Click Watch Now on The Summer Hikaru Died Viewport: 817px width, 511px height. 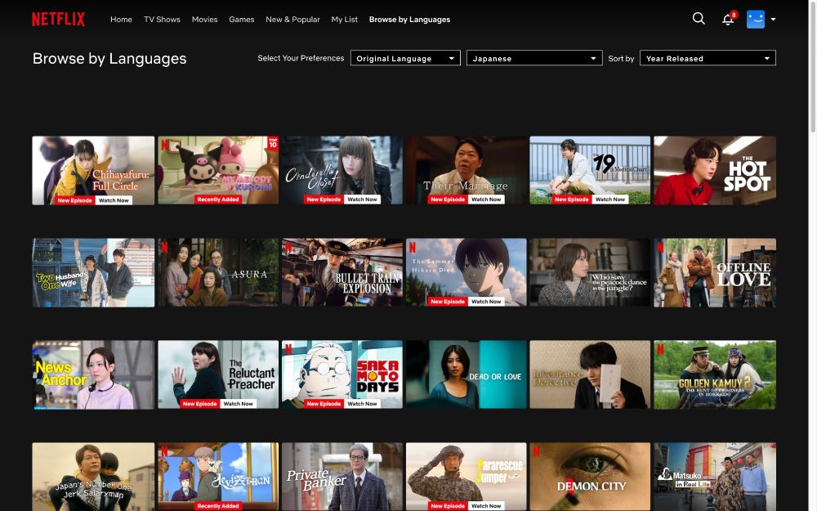486,302
